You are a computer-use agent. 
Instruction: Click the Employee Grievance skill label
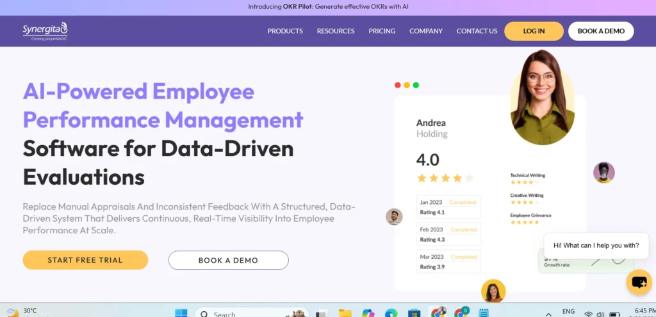[x=530, y=215]
